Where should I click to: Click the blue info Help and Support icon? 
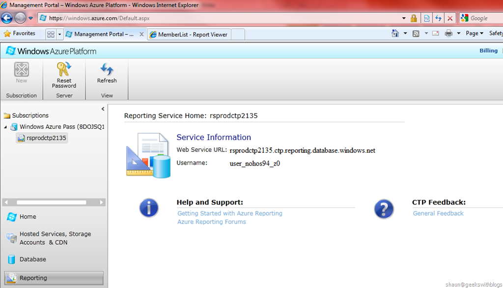pyautogui.click(x=149, y=208)
